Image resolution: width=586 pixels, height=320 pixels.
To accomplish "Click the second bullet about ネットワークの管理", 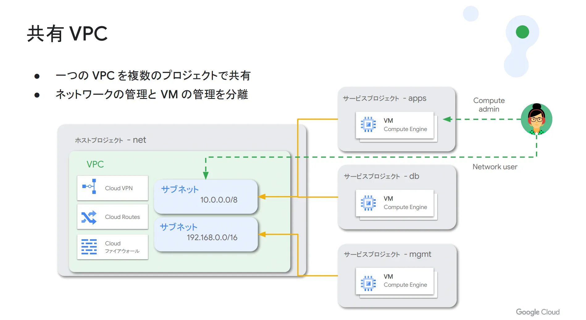I will (152, 94).
